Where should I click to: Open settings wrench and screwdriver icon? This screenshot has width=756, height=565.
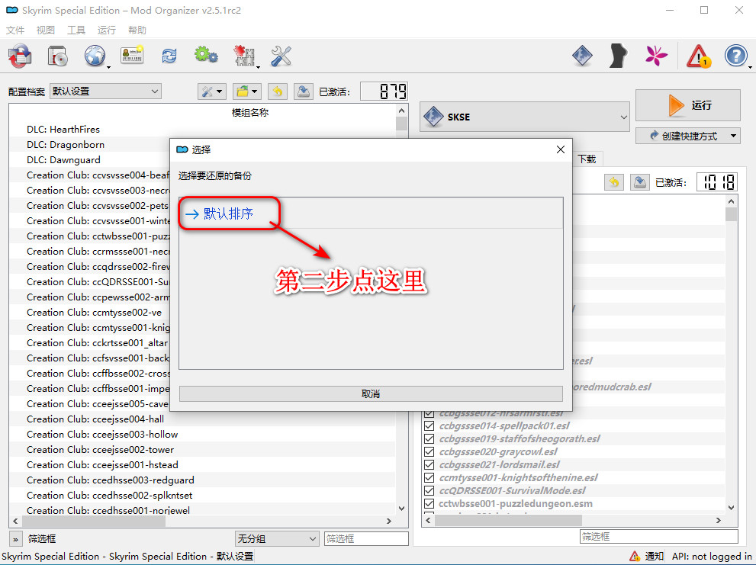pyautogui.click(x=281, y=56)
